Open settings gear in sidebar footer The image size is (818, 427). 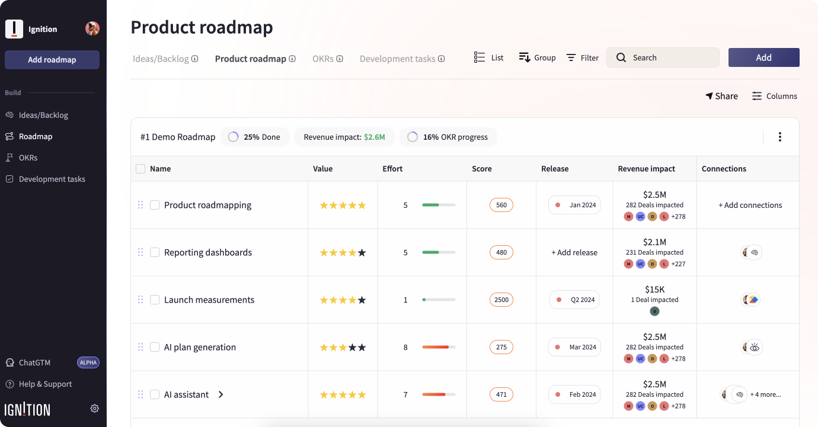pyautogui.click(x=94, y=408)
